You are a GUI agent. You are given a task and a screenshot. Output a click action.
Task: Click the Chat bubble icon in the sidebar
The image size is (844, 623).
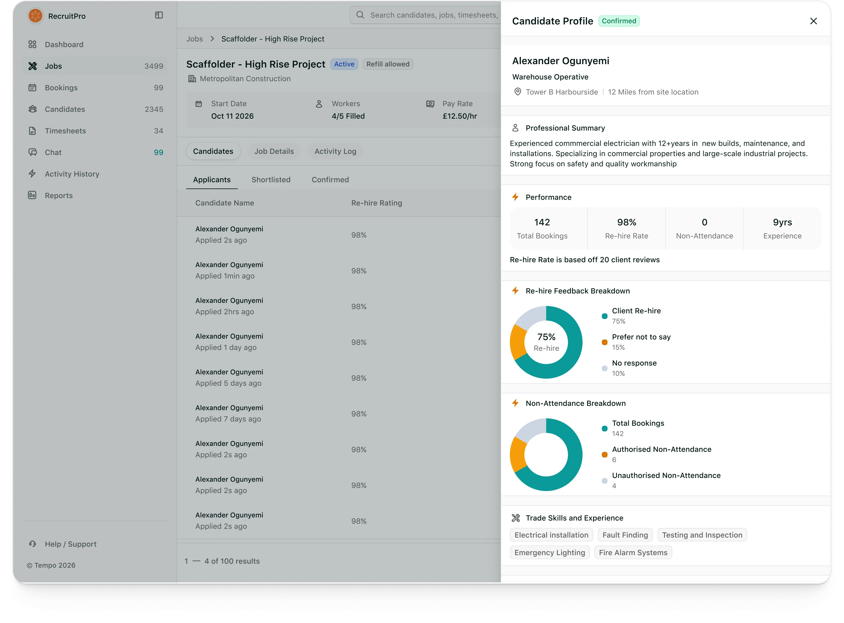click(x=32, y=152)
